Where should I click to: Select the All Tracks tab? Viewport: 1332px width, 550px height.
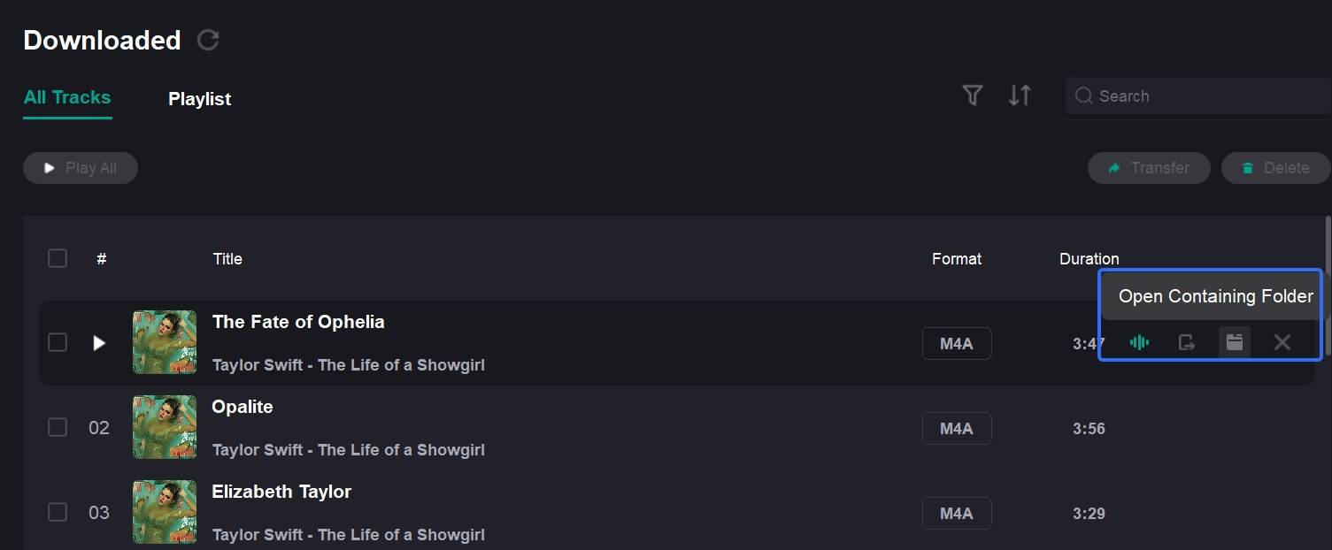coord(66,97)
